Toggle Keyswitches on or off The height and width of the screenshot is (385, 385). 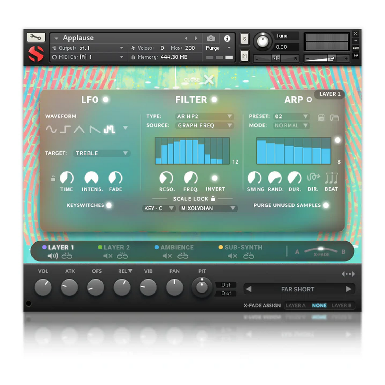(109, 205)
